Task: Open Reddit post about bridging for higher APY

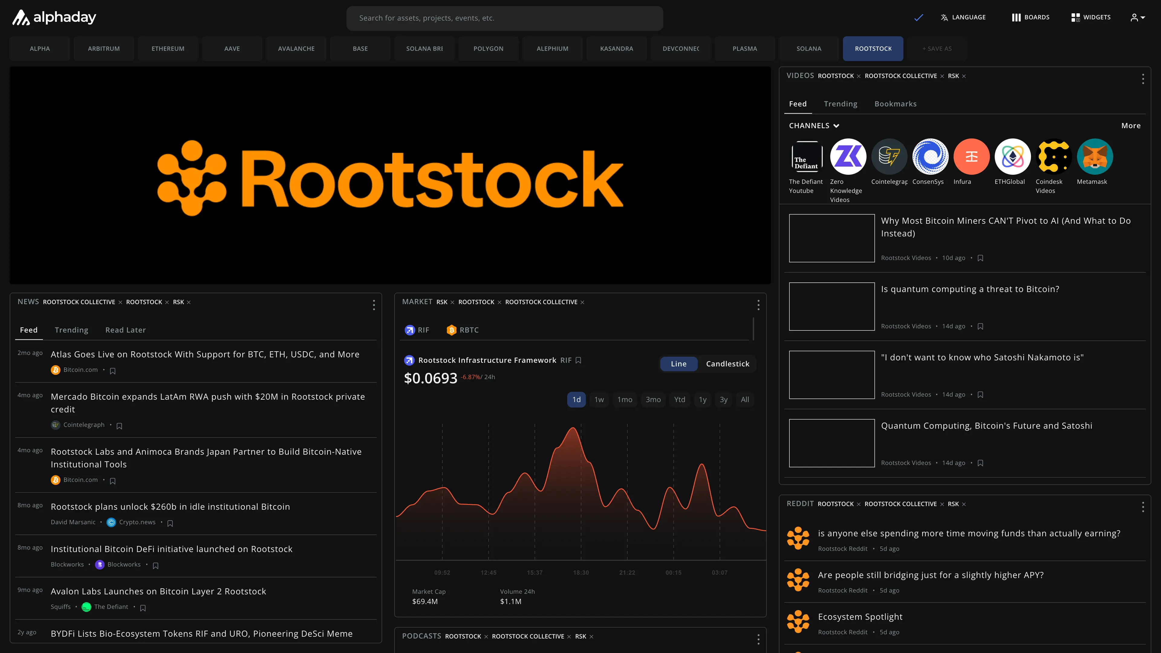Action: [931, 576]
